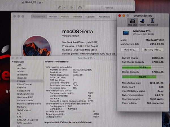Select Grafica/Monitor in the sidebar
Viewport: 170px width, 127px height.
[x=25, y=94]
